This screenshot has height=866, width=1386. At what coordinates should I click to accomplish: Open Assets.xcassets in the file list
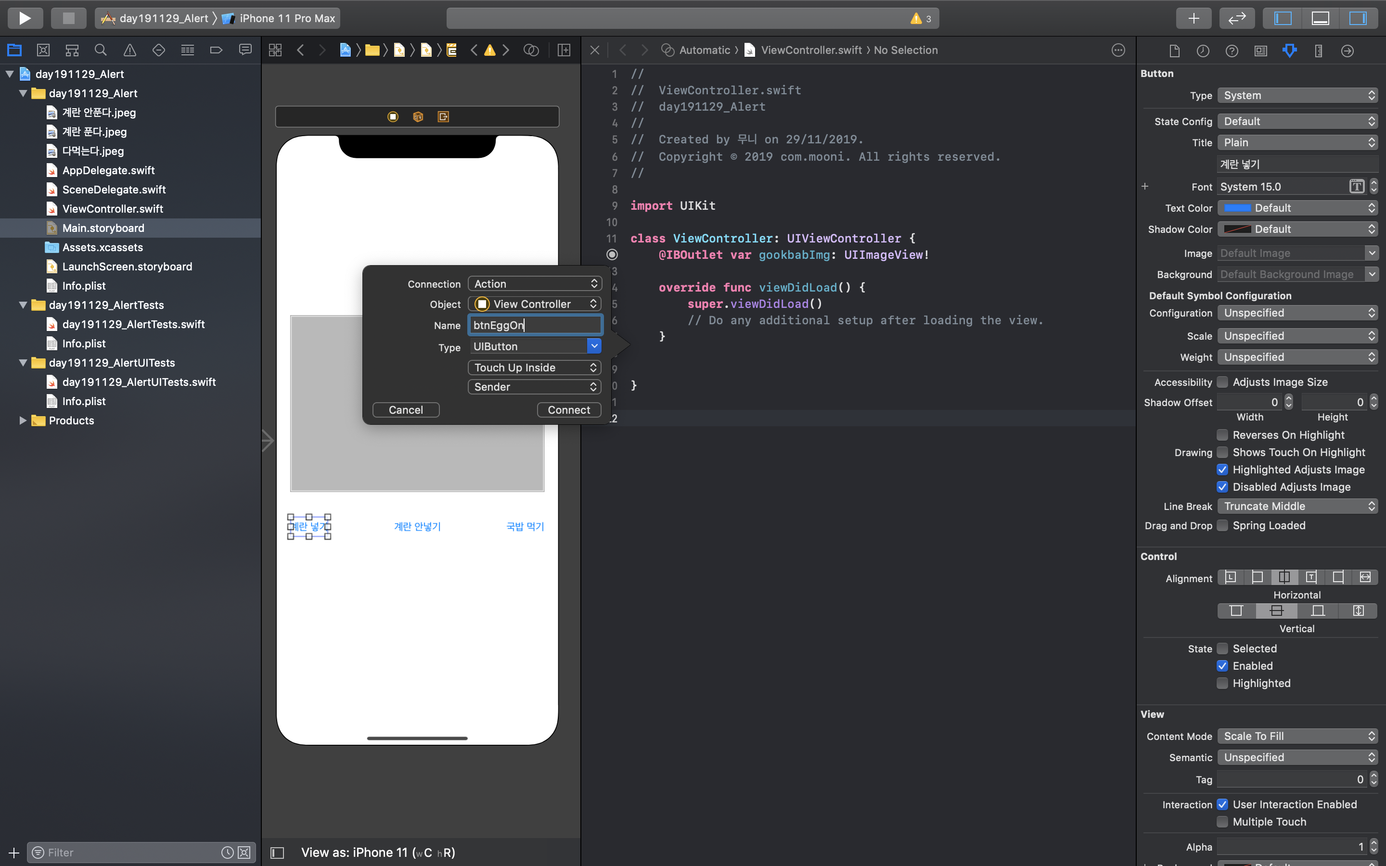coord(103,247)
